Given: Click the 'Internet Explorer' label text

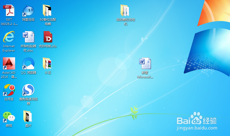Looking at the screenshot, I should tap(9, 48).
